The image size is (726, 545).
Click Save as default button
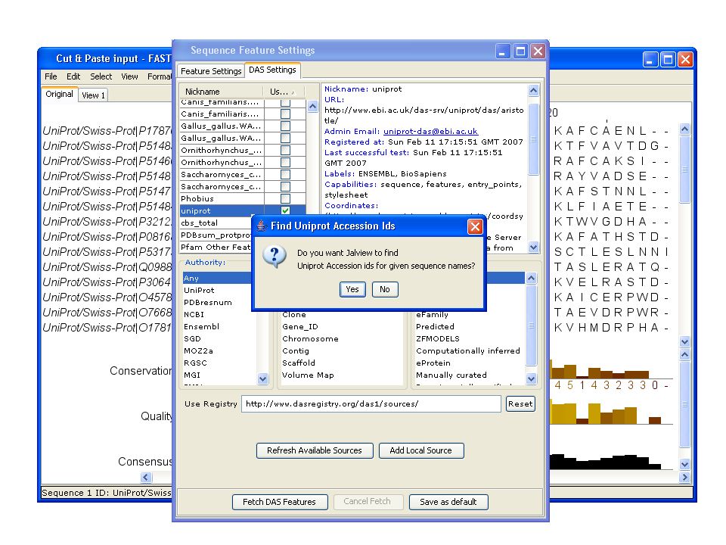click(x=448, y=502)
